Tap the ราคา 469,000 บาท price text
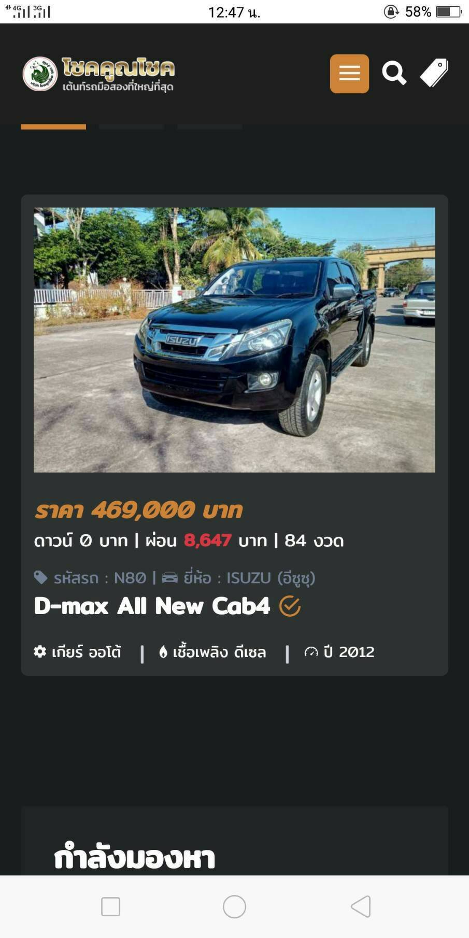 point(138,510)
